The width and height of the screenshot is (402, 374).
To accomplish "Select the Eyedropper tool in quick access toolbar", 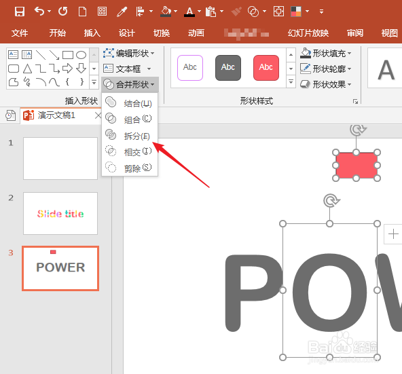I will (x=122, y=12).
